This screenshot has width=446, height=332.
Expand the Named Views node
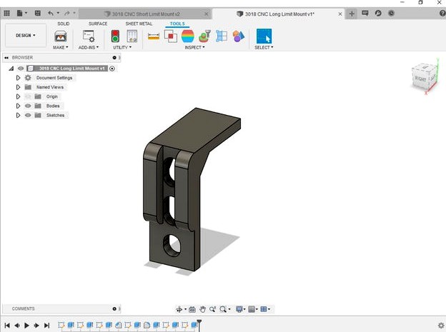(x=18, y=87)
